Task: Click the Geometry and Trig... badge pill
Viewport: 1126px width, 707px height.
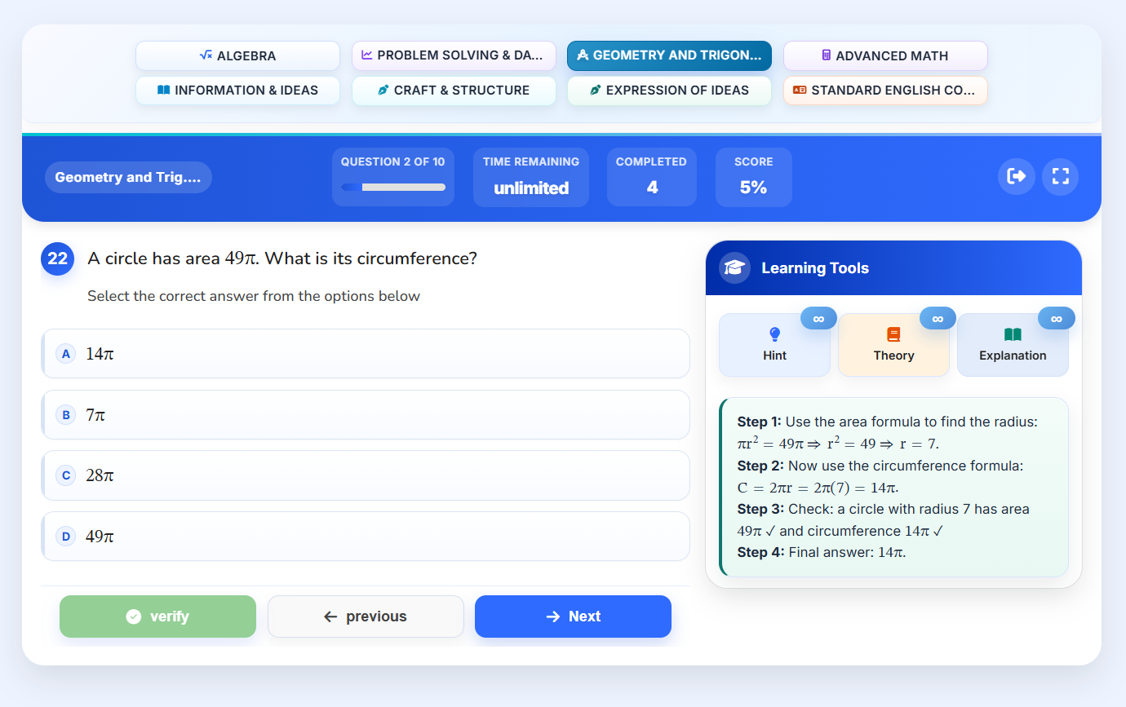Action: pos(128,176)
